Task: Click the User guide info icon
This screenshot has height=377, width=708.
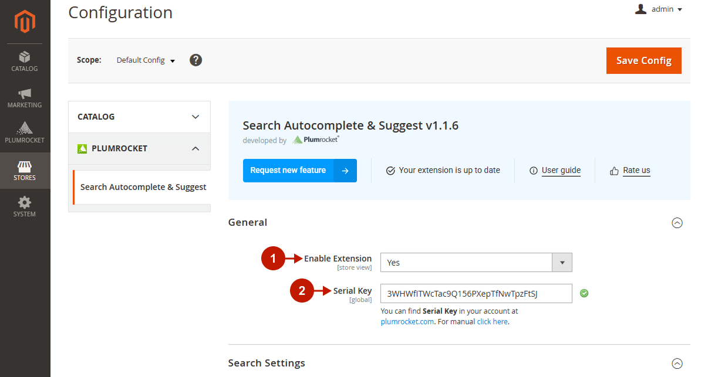Action: click(534, 171)
